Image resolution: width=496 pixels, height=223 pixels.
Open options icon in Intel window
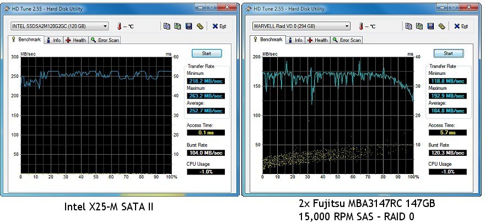point(200,26)
